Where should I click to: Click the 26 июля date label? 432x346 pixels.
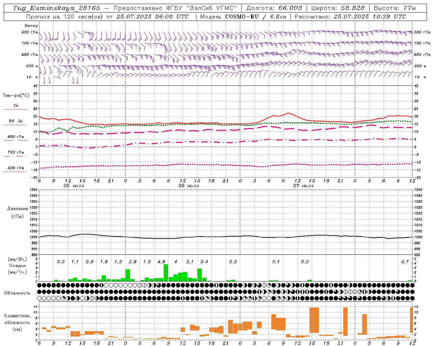188,186
